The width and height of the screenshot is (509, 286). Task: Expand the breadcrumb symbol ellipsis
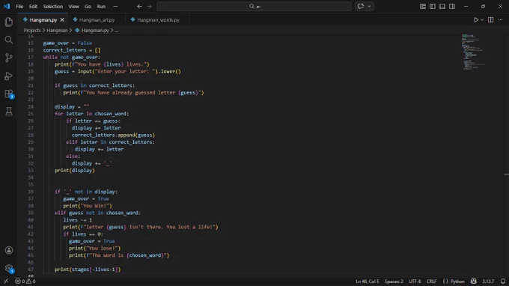116,30
